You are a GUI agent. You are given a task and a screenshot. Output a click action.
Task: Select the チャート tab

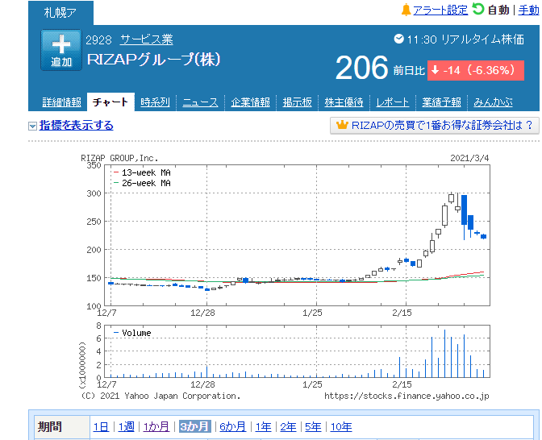110,102
